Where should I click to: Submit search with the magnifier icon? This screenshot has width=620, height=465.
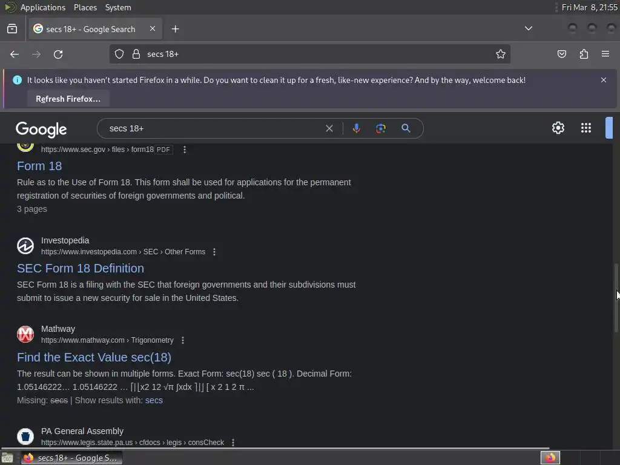[x=406, y=128]
